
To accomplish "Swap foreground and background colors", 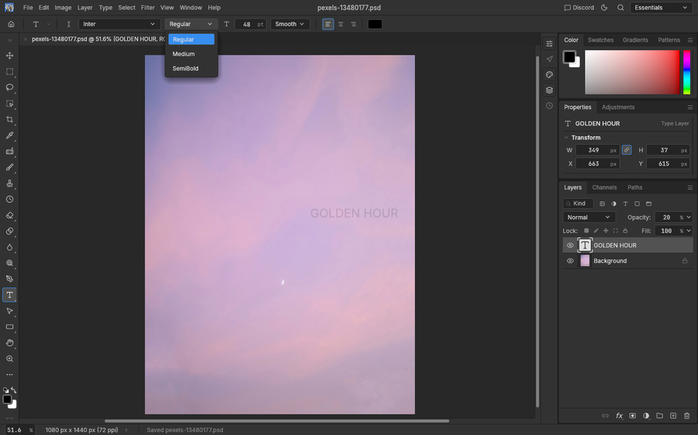I will coord(14,390).
